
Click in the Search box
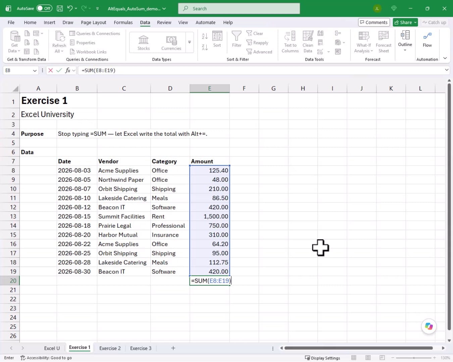point(239,9)
